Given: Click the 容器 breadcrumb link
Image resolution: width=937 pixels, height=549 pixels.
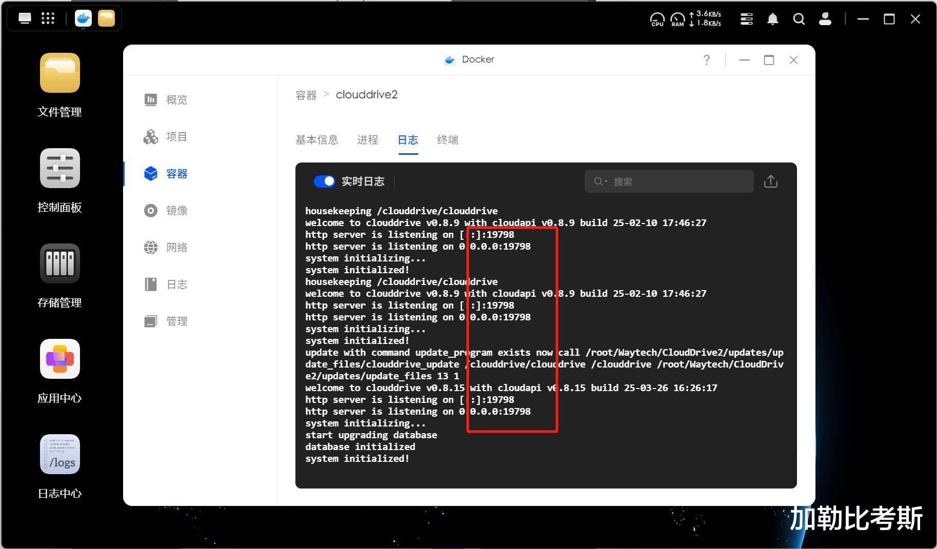Looking at the screenshot, I should [306, 95].
